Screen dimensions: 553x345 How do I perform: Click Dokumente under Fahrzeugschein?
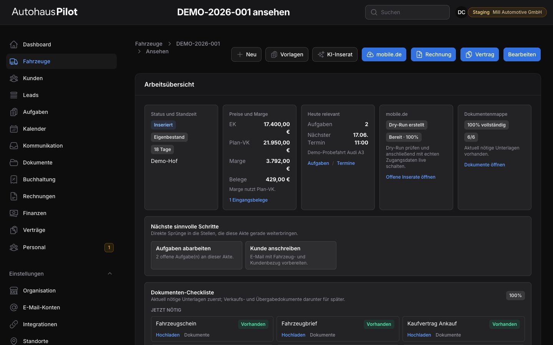pyautogui.click(x=197, y=335)
